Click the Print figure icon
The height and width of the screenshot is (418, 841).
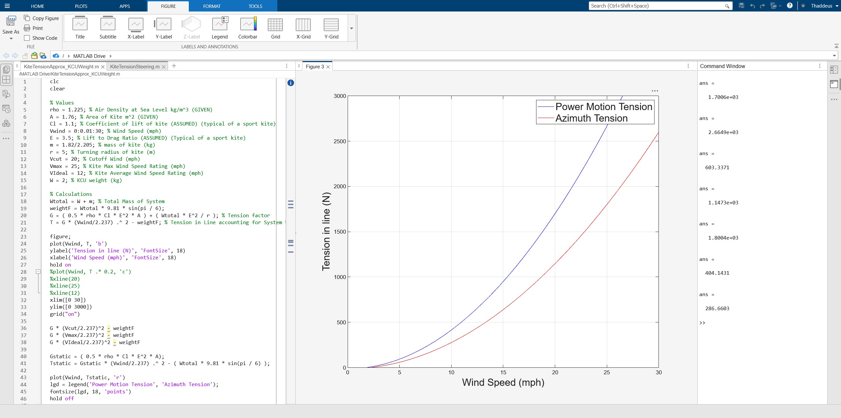tap(27, 28)
